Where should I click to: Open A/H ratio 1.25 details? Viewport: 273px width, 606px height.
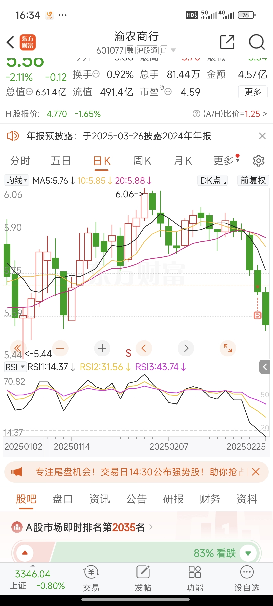click(x=236, y=114)
